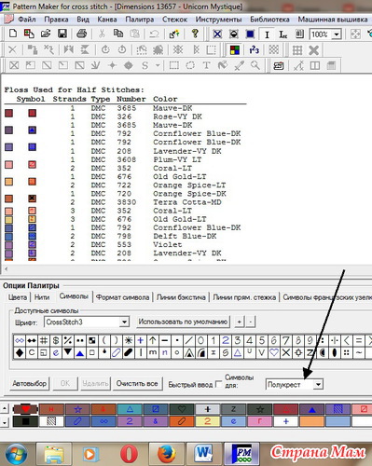372x466 pixels.
Task: Choose the heart symbol in symbol grid
Action: (x=273, y=352)
